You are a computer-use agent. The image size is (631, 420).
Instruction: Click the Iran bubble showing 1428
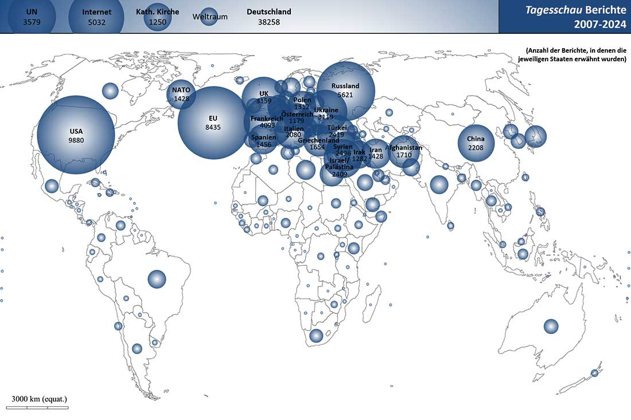click(x=376, y=153)
